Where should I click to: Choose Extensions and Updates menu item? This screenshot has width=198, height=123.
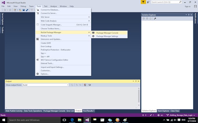point(63,39)
